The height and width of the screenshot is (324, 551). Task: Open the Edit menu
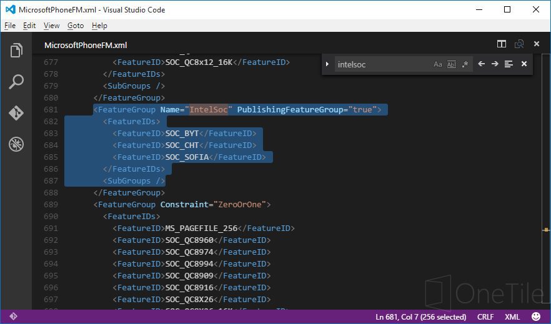click(x=29, y=26)
